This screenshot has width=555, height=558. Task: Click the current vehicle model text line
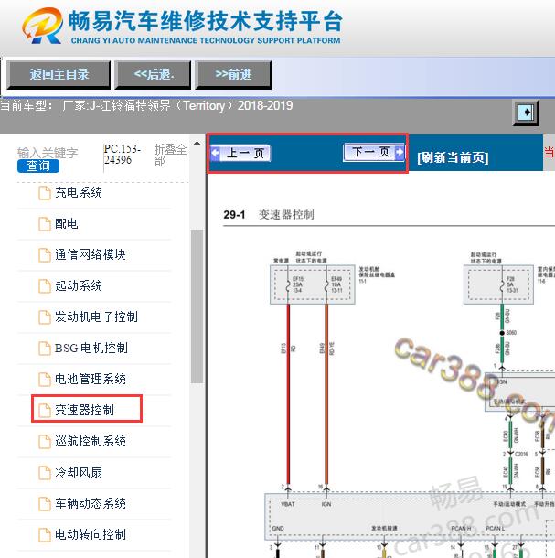(x=146, y=105)
